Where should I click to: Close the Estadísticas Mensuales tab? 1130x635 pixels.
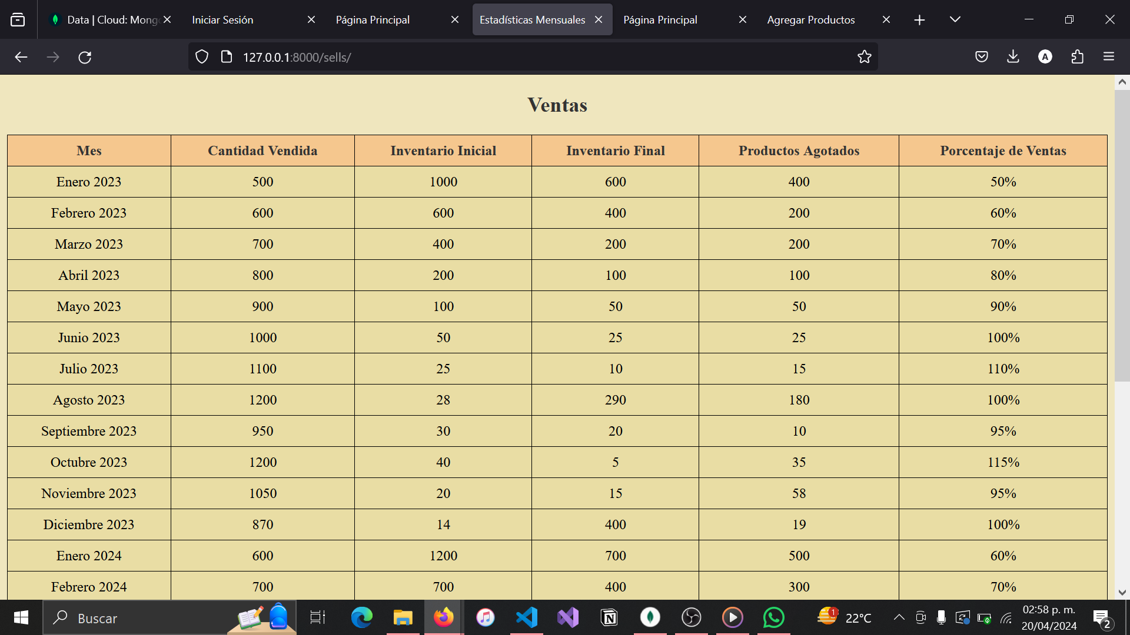599,19
